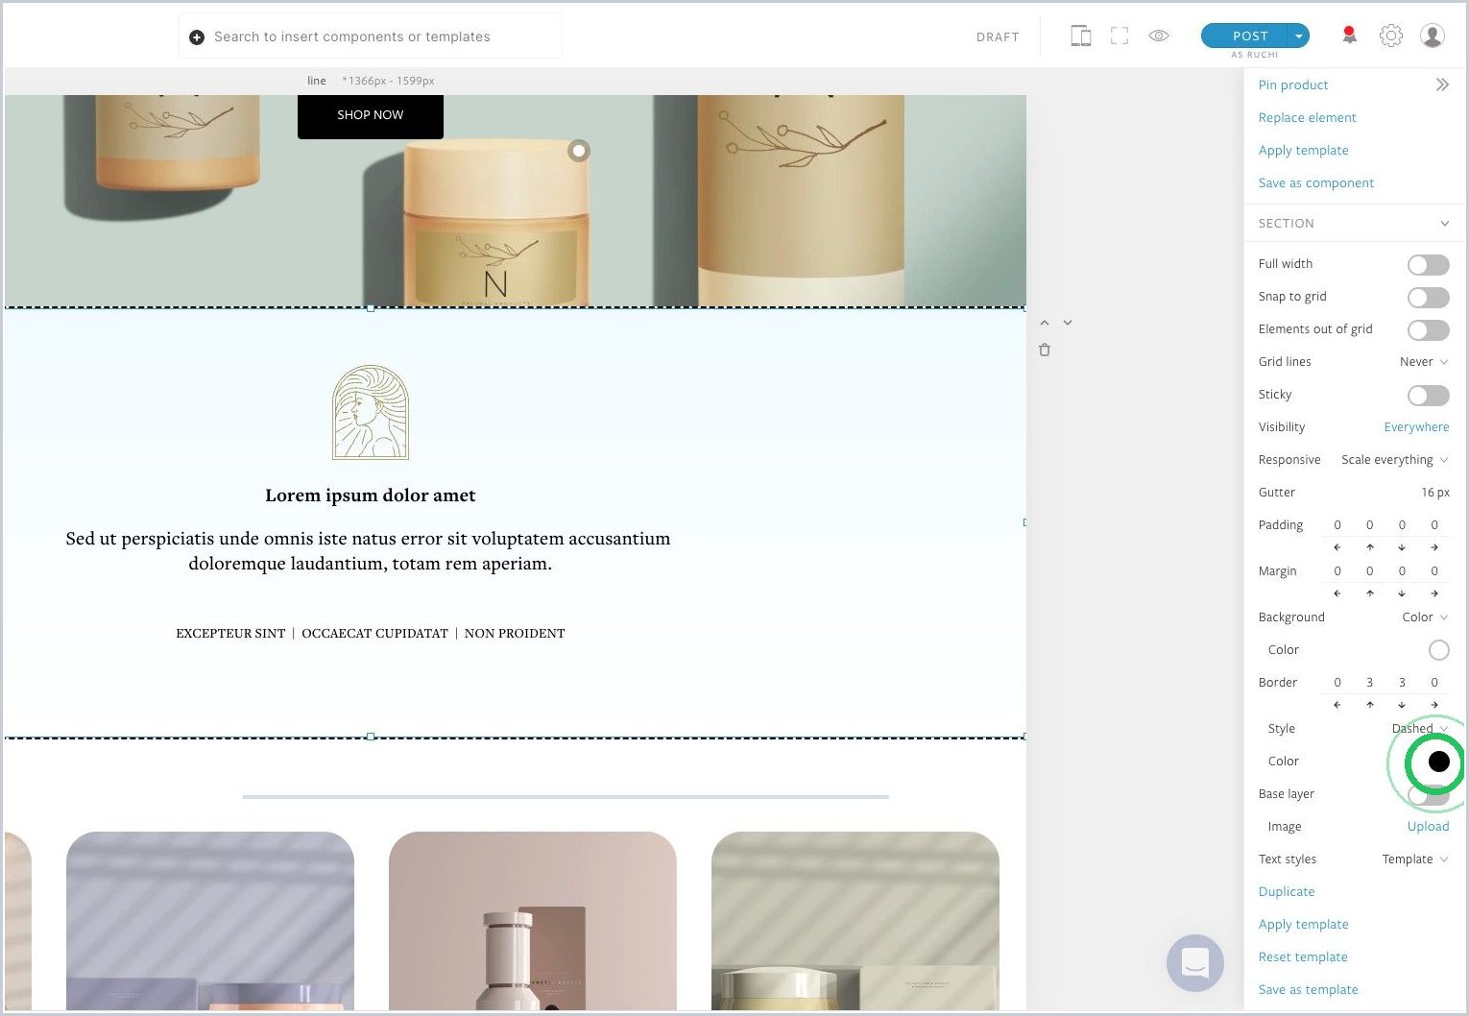1469x1016 pixels.
Task: Click Pin product option
Action: point(1293,85)
